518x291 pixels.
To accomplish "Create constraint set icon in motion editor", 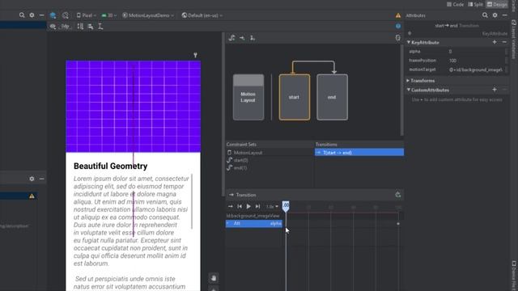I will (x=232, y=38).
